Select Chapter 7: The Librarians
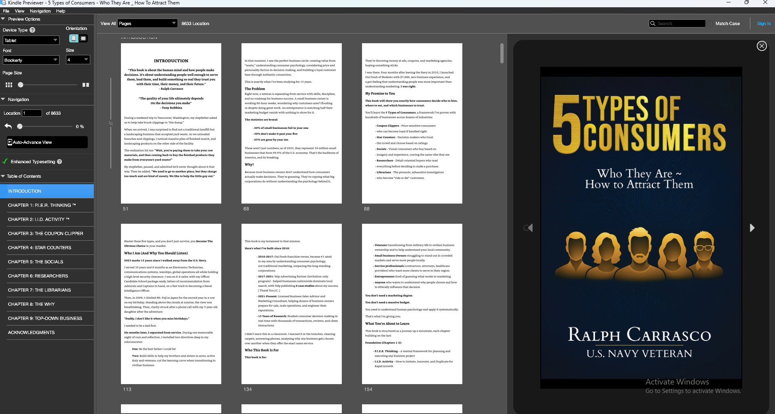 pos(47,290)
